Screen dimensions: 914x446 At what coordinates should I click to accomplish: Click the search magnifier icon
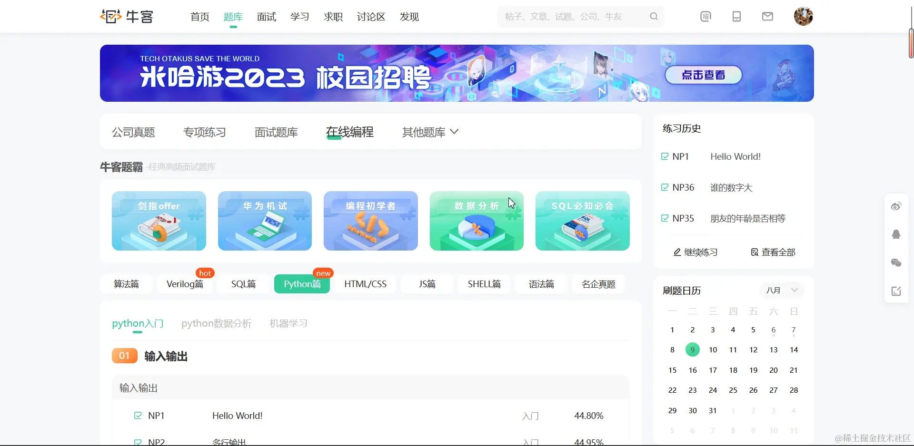click(654, 16)
